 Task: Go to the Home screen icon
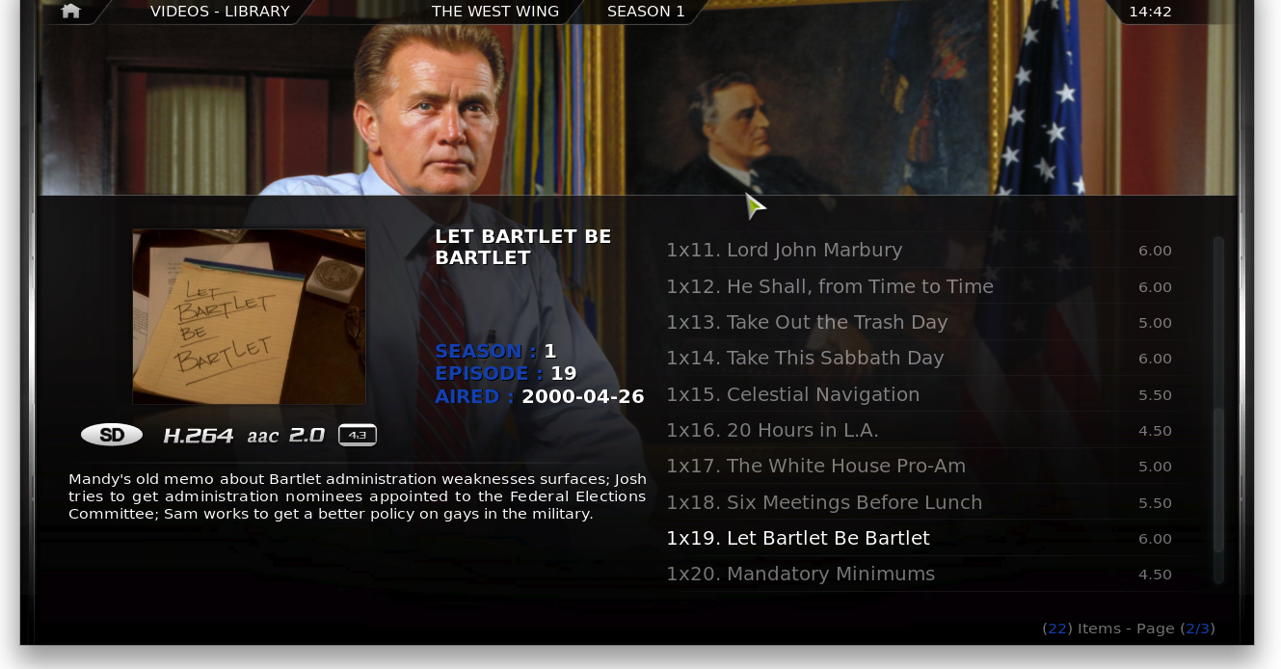click(x=70, y=12)
